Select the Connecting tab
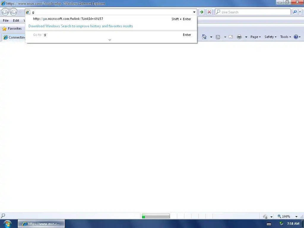This screenshot has height=228, width=304. [x=14, y=37]
